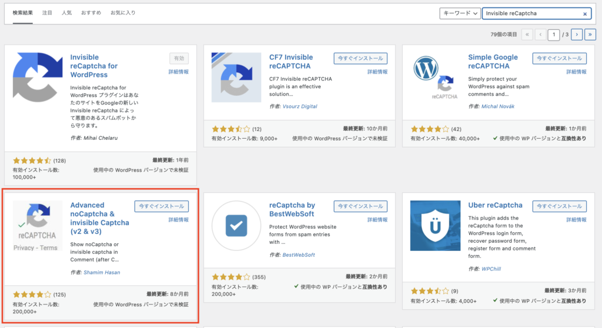Image resolution: width=602 pixels, height=328 pixels.
Task: Open author link WPChill
Action: [491, 269]
